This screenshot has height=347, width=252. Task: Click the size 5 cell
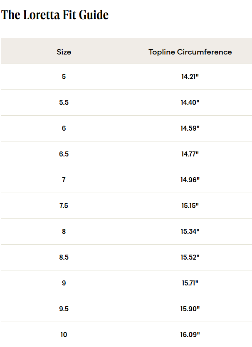click(x=64, y=77)
